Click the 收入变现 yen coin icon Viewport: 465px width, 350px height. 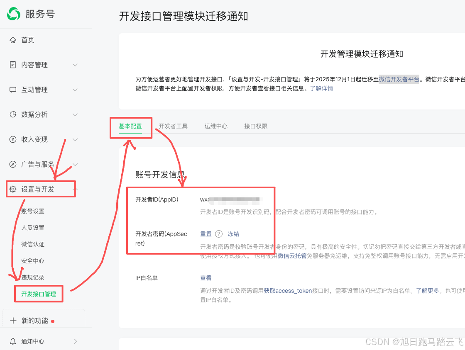pyautogui.click(x=13, y=139)
